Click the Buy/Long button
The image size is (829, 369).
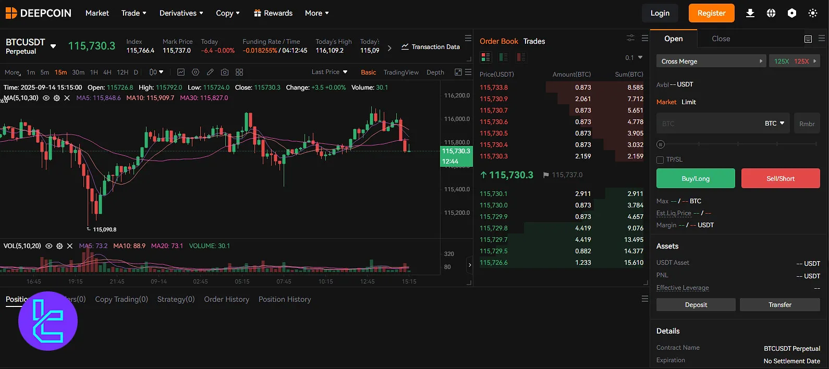pos(696,178)
